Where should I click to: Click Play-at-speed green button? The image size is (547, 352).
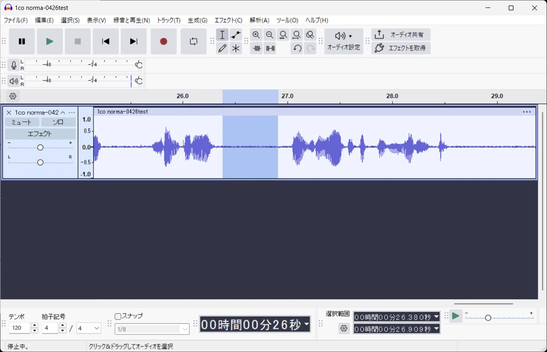pos(455,316)
